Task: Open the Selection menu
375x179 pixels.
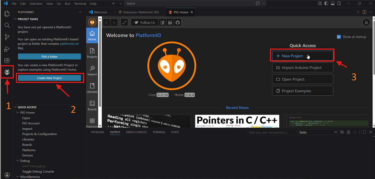Action: click(x=36, y=4)
